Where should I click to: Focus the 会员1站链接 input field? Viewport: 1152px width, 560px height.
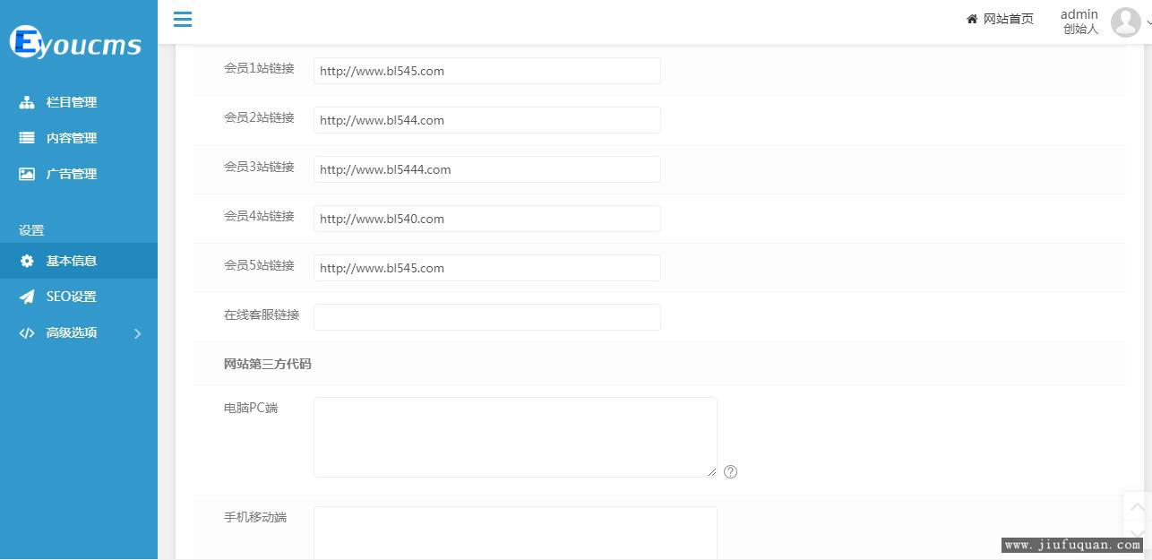pyautogui.click(x=487, y=71)
